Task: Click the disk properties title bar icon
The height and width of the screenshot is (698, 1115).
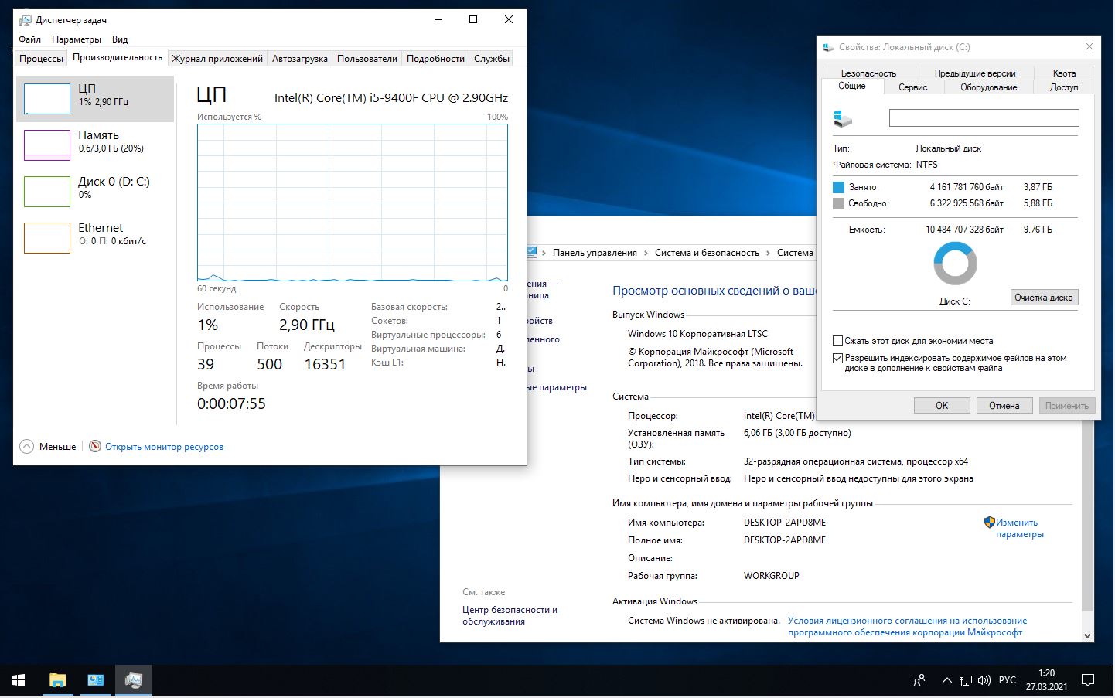Action: [x=829, y=47]
